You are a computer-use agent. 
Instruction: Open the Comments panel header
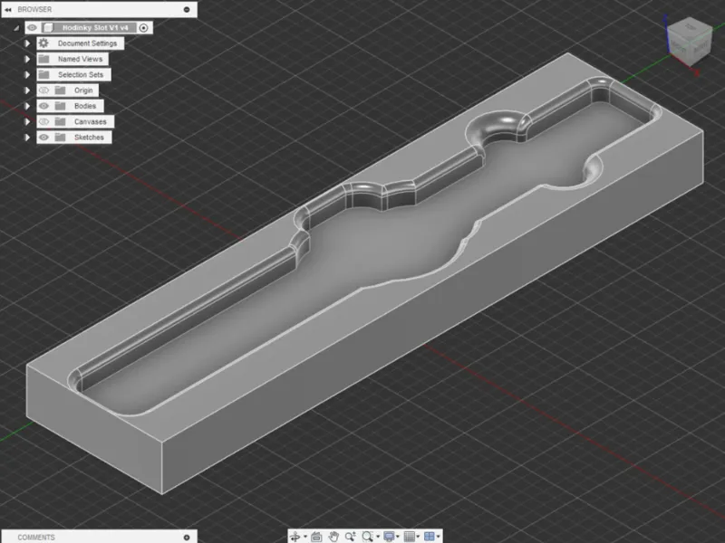(x=99, y=537)
